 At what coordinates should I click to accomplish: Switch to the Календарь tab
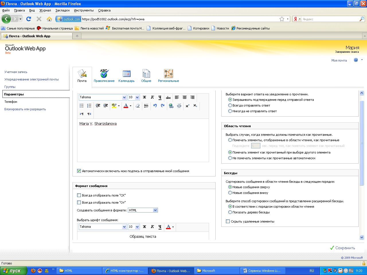(x=126, y=76)
